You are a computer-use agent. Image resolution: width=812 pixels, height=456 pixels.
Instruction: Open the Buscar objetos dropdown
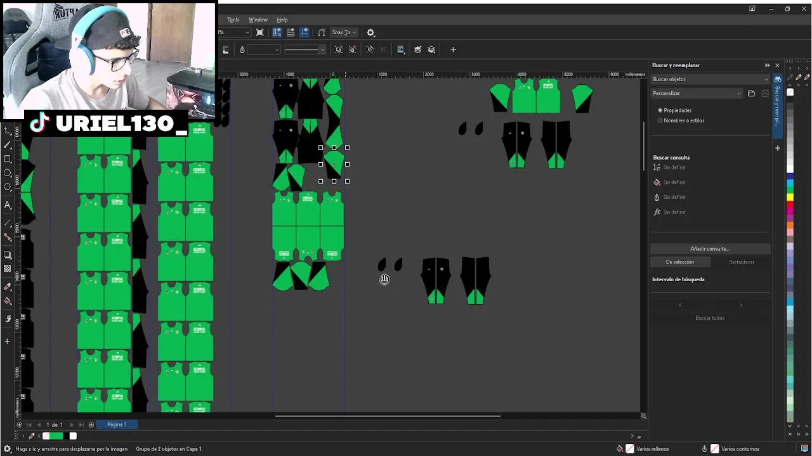pyautogui.click(x=710, y=79)
